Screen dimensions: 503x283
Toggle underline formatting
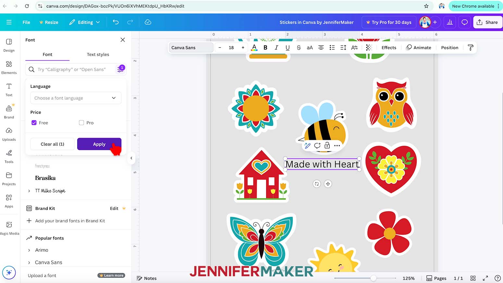tap(288, 48)
